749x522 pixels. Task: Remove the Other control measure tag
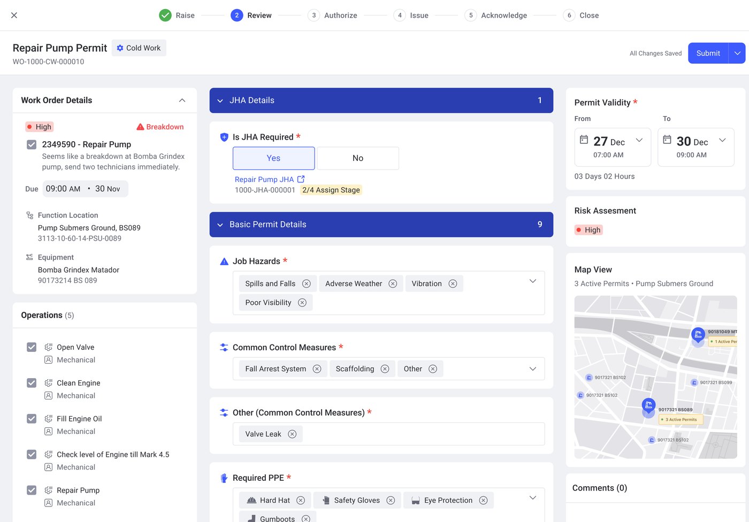click(x=433, y=369)
